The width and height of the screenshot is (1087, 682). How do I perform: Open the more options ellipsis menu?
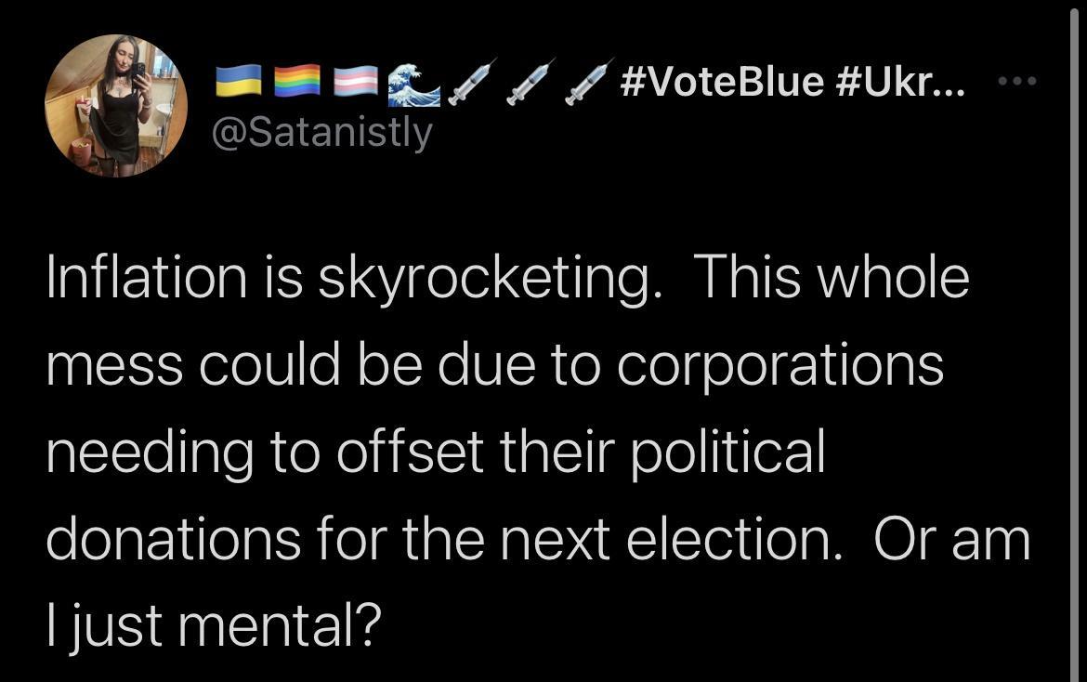1016,81
